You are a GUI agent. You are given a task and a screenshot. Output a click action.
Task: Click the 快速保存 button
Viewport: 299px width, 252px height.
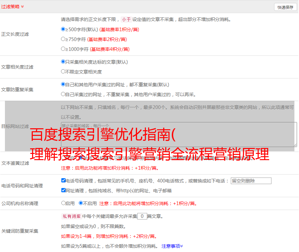tap(285, 7)
